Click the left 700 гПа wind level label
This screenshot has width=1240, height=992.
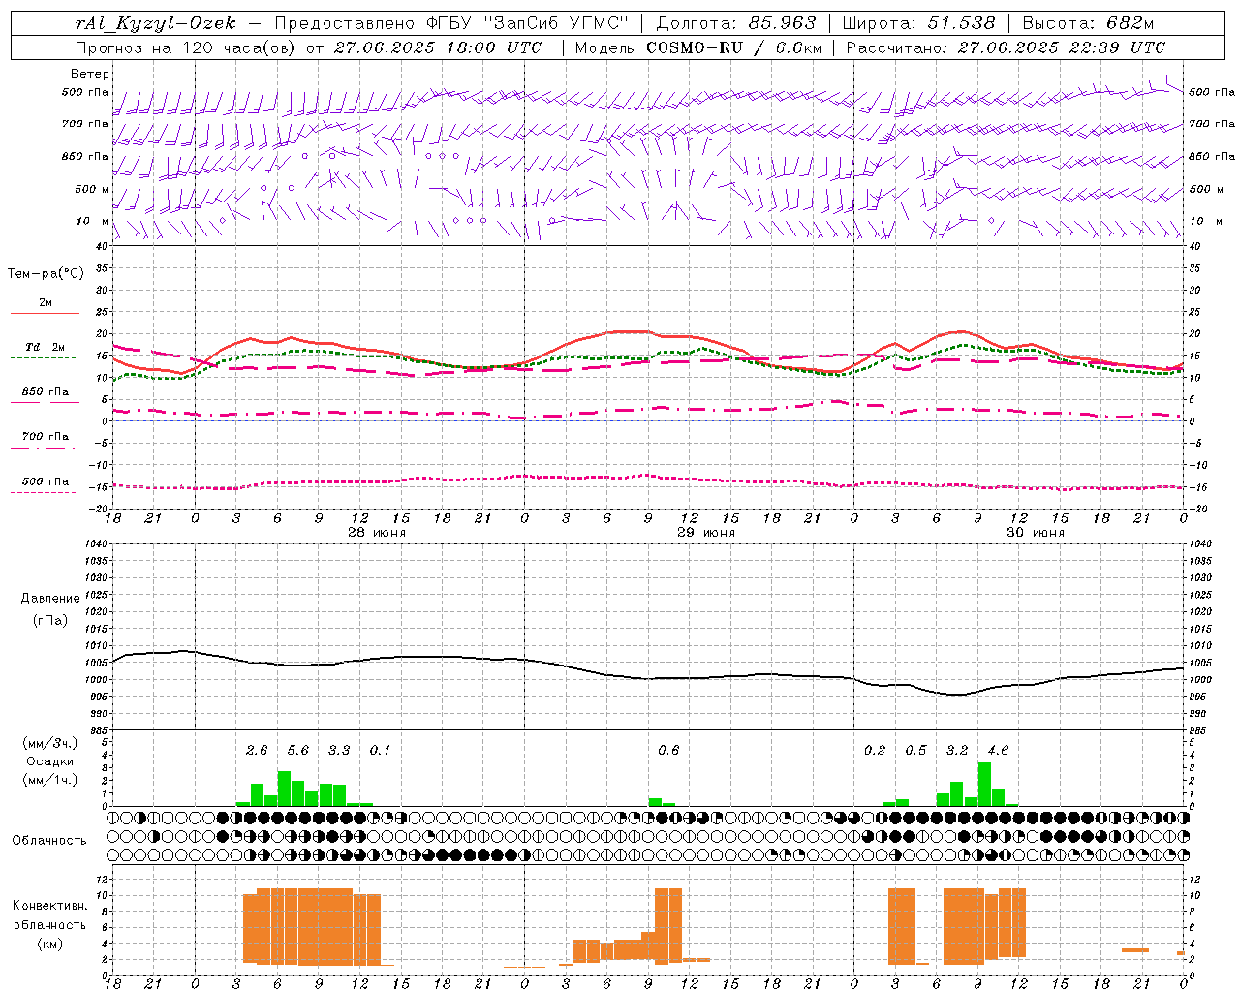tap(85, 124)
